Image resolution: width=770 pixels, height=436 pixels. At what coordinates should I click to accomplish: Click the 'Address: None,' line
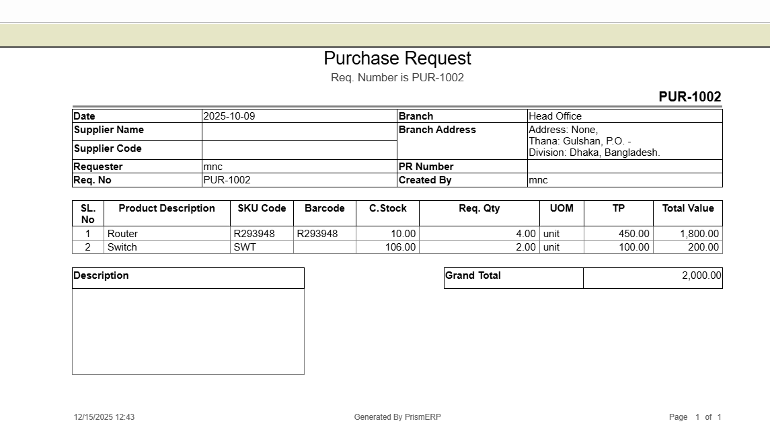[564, 130]
